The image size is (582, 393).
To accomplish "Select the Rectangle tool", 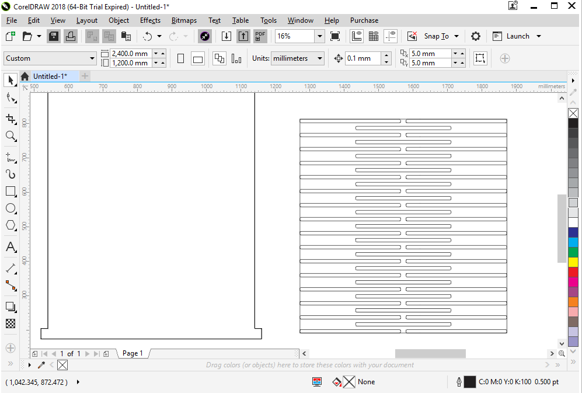I will pos(11,192).
